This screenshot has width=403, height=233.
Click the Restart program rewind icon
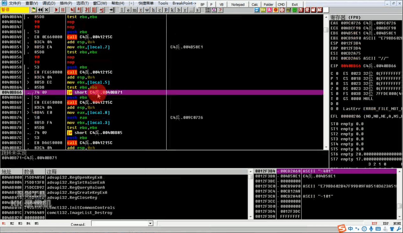click(x=40, y=10)
